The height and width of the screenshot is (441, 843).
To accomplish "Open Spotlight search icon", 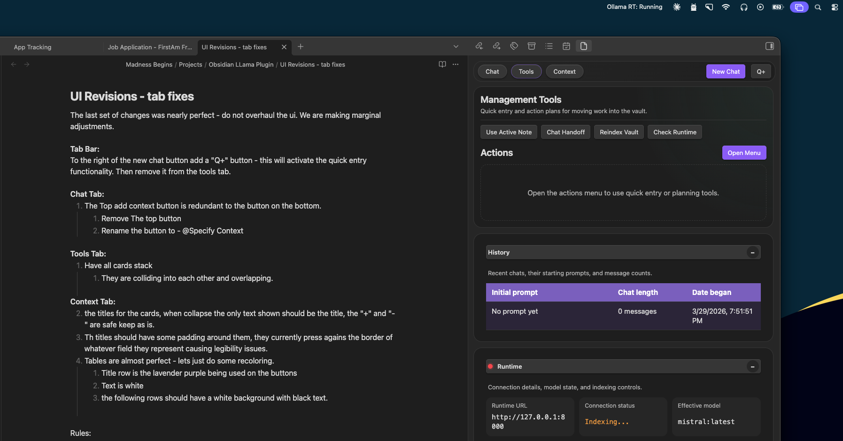I will coord(818,7).
